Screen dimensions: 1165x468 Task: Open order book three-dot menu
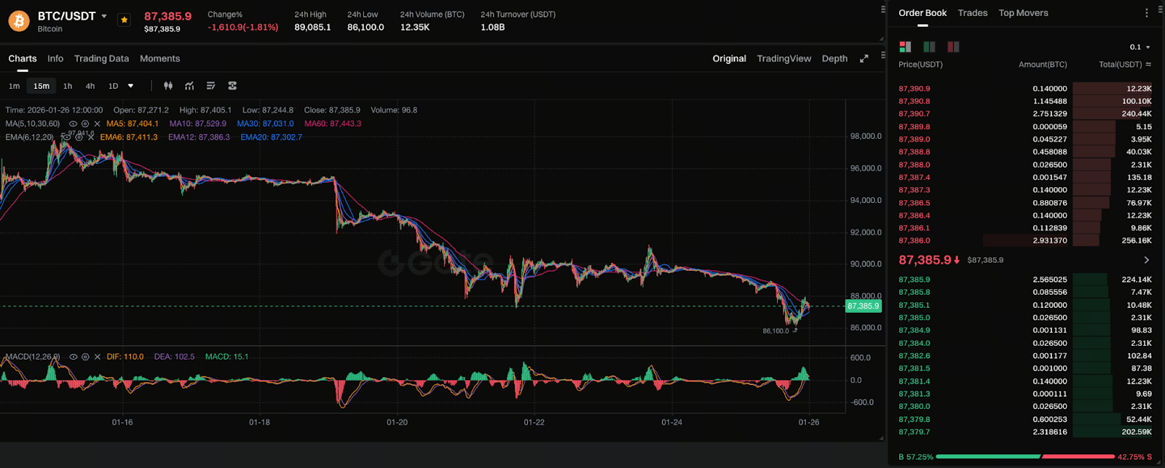(1146, 13)
